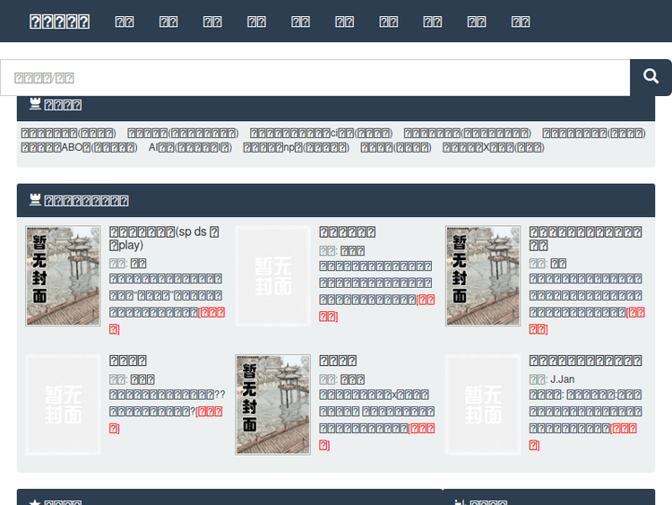Screen dimensions: 672x505
Task: Click the author name "J.Jan"
Action: point(563,379)
